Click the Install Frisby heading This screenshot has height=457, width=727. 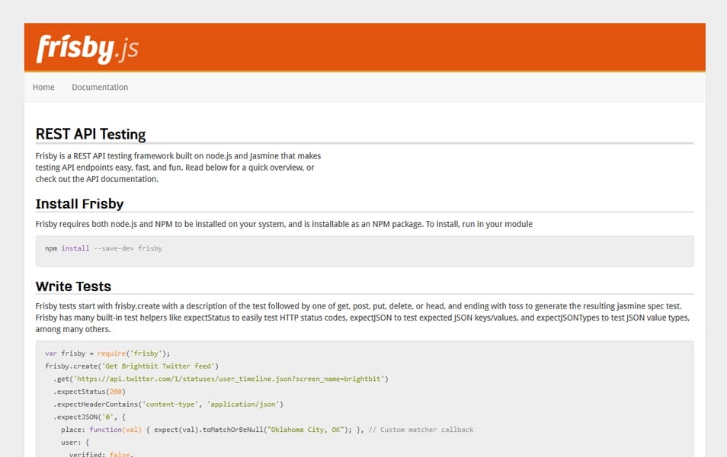(79, 203)
